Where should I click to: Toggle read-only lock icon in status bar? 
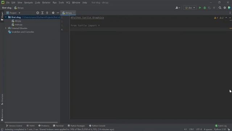pyautogui.click(x=229, y=130)
